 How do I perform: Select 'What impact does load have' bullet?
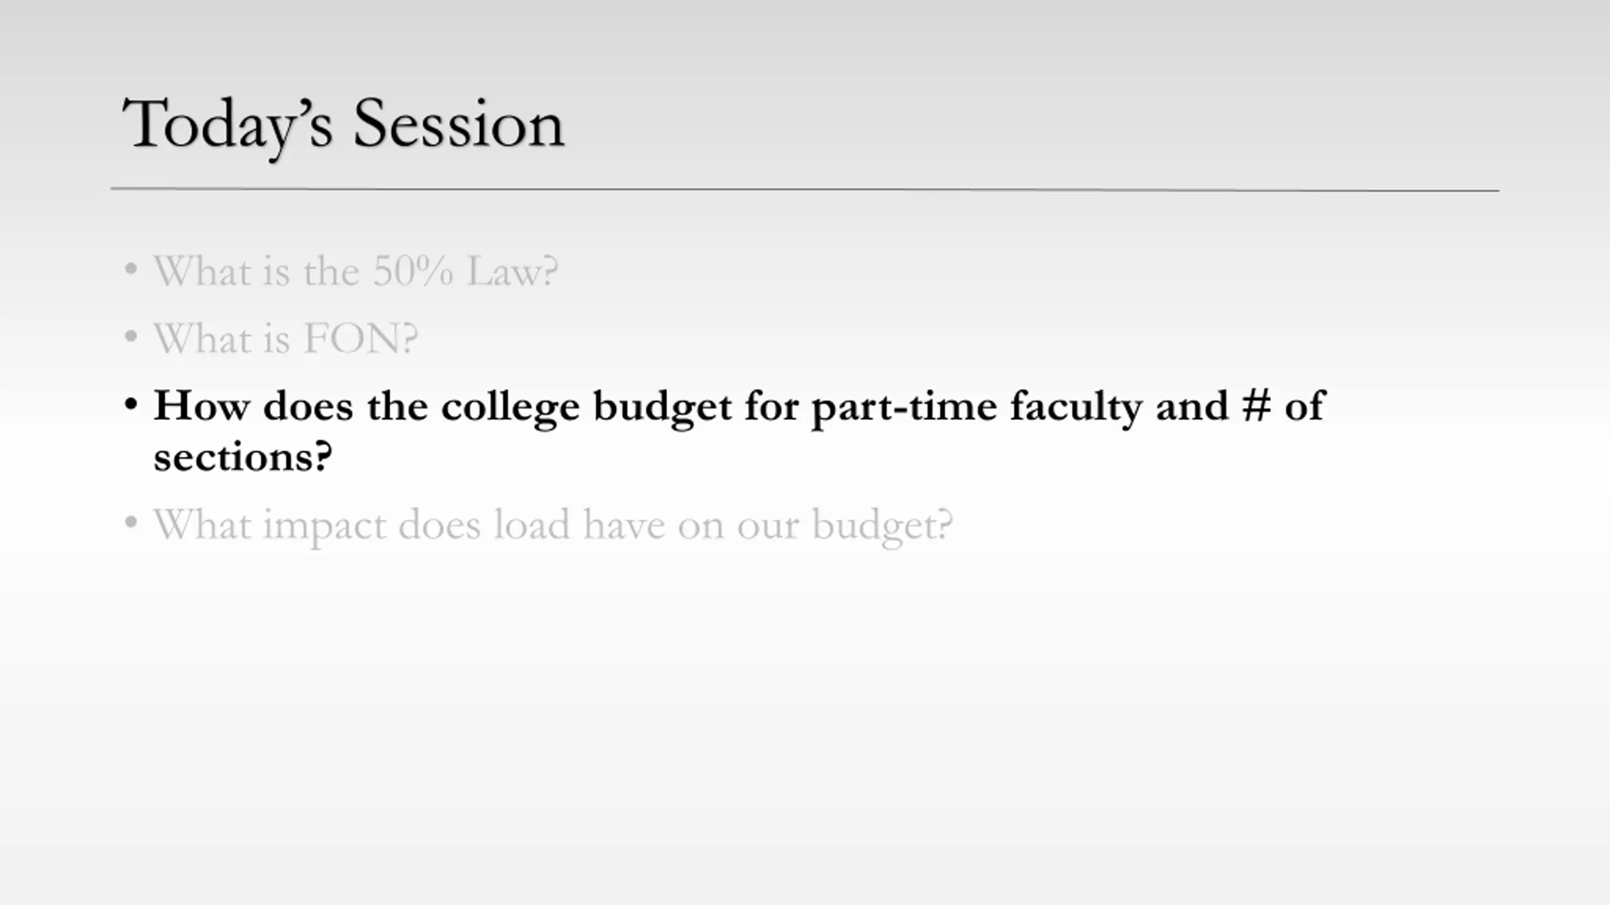click(x=553, y=525)
